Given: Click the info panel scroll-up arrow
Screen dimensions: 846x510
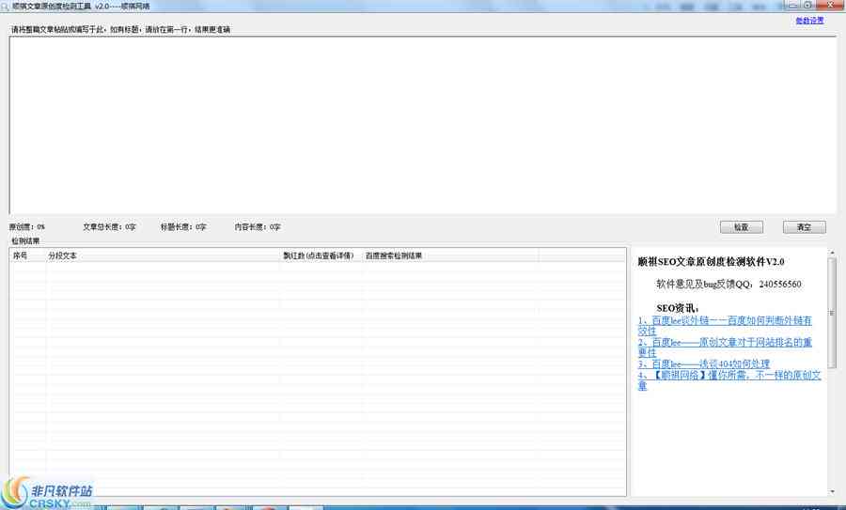Looking at the screenshot, I should tap(832, 253).
